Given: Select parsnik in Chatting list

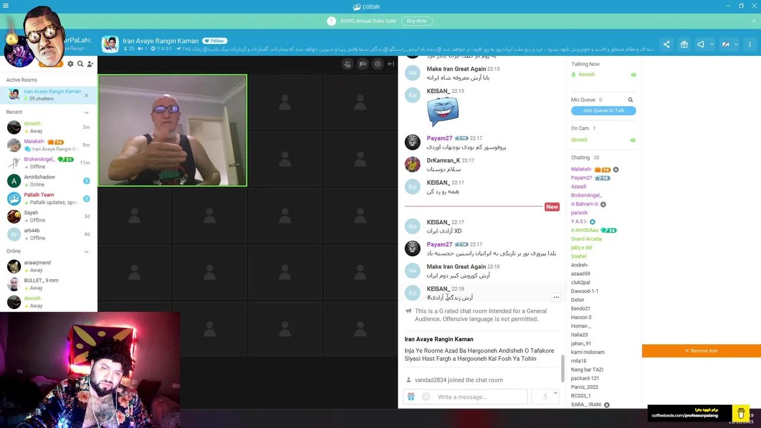Looking at the screenshot, I should coord(579,213).
